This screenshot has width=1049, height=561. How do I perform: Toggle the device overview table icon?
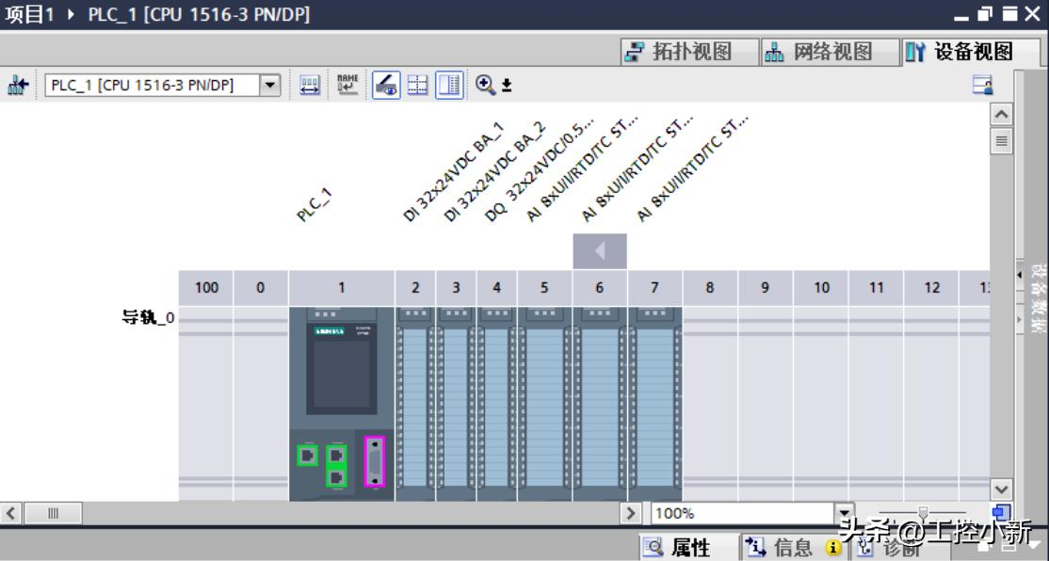click(x=449, y=85)
